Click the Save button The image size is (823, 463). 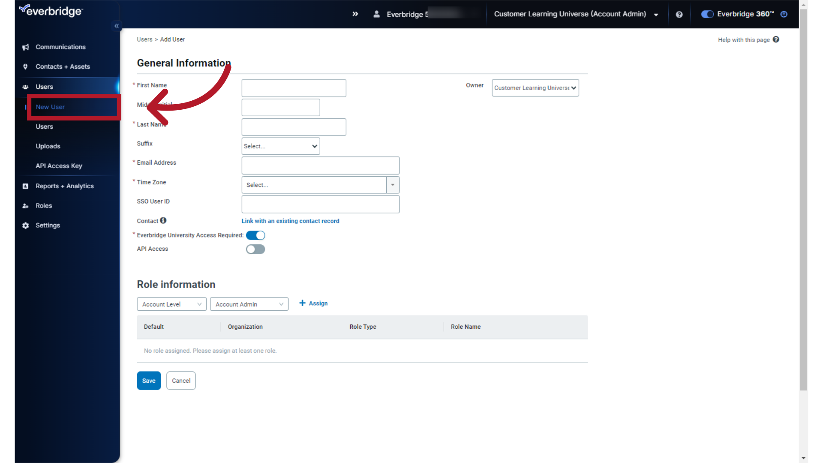[x=149, y=380]
